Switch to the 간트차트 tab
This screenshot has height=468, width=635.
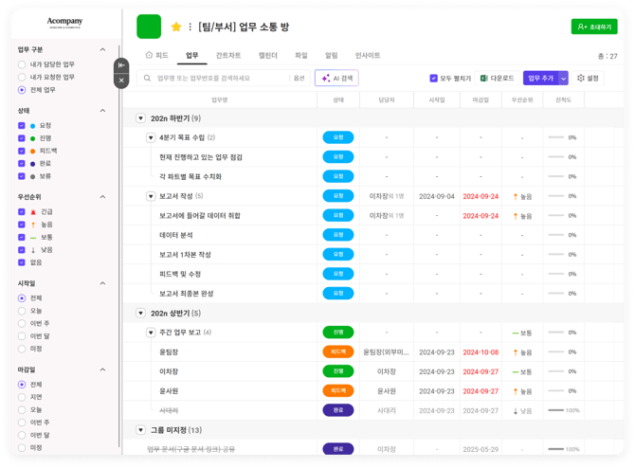click(x=227, y=56)
